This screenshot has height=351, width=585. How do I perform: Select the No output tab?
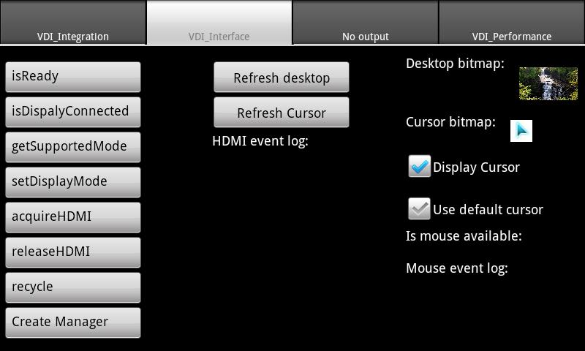366,23
